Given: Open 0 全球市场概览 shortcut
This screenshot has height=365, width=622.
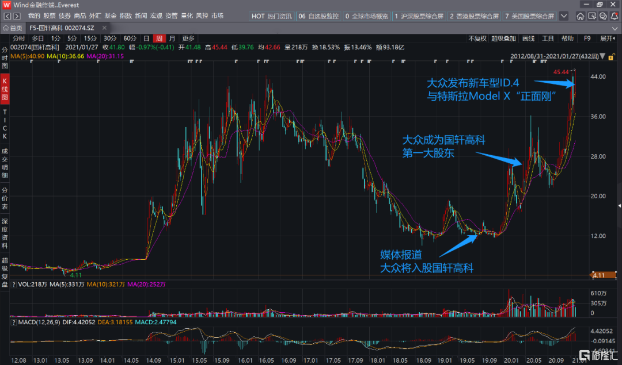Looking at the screenshot, I should pyautogui.click(x=366, y=16).
